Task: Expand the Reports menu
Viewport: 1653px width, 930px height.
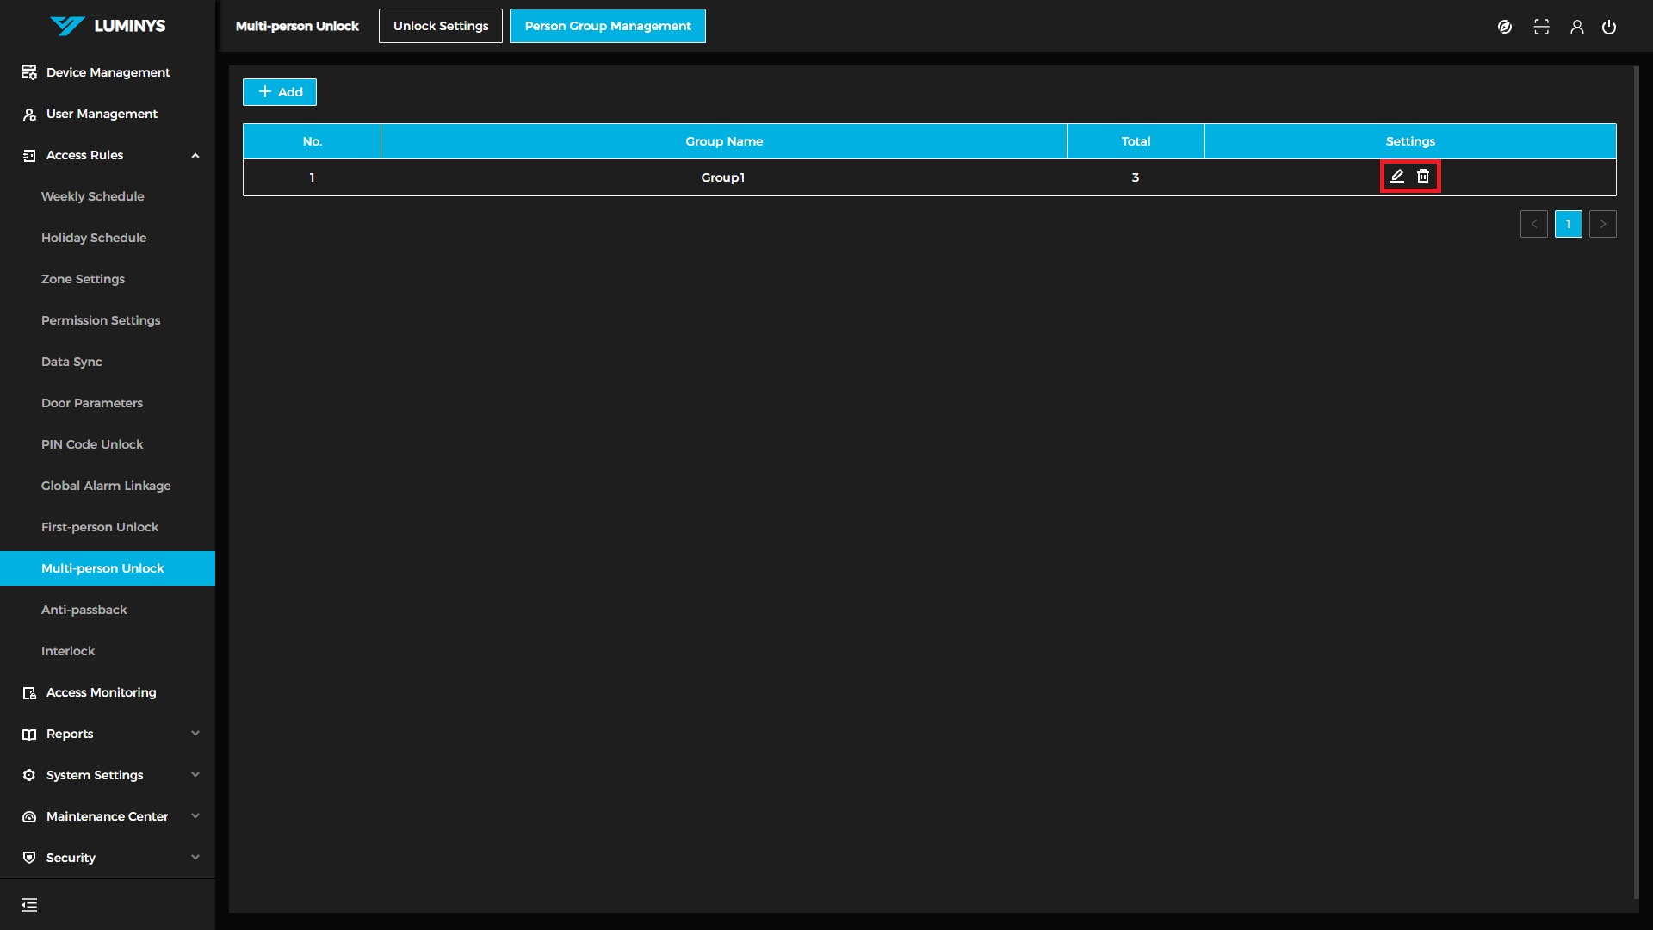Action: (195, 734)
